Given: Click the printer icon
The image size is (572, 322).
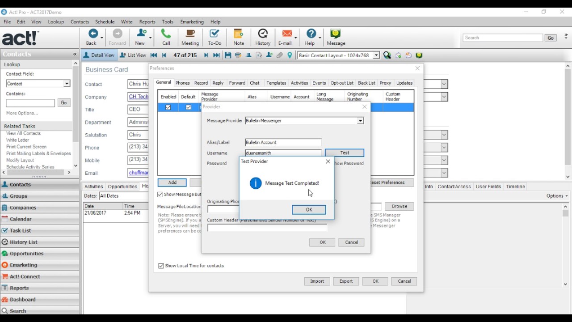Looking at the screenshot, I should pyautogui.click(x=238, y=55).
